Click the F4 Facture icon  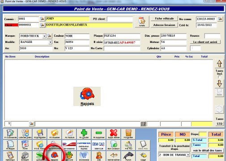click(x=69, y=134)
